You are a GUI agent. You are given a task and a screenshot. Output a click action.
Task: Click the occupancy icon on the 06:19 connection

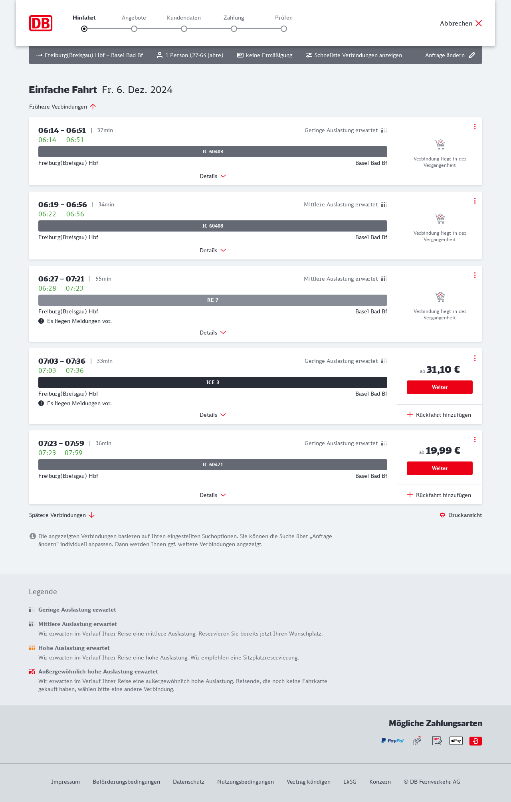384,204
